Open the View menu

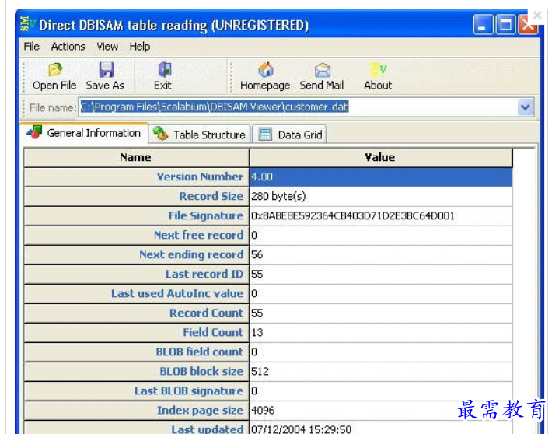107,47
